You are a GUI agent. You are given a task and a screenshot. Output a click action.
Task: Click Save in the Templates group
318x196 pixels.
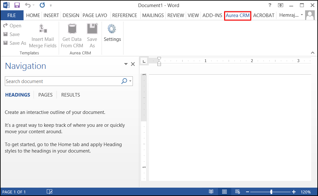coord(12,34)
